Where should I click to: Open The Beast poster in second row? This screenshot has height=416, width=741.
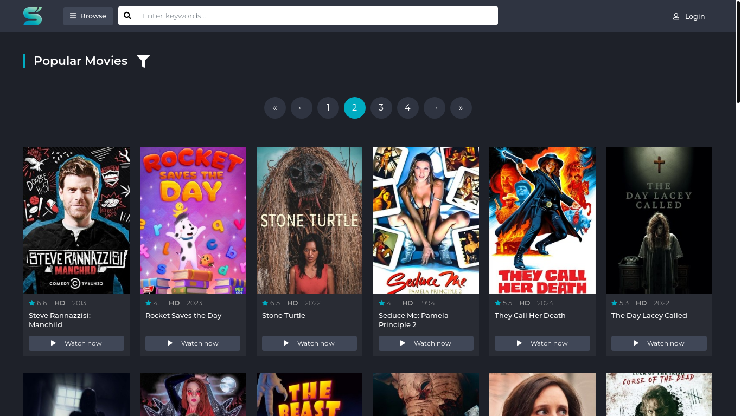coord(309,394)
